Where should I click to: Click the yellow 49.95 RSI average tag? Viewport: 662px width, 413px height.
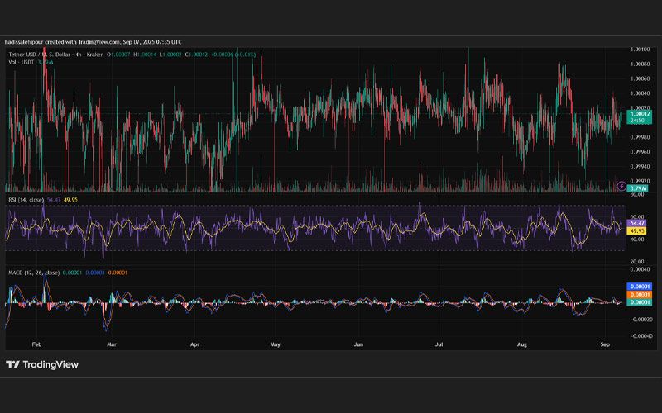point(637,231)
